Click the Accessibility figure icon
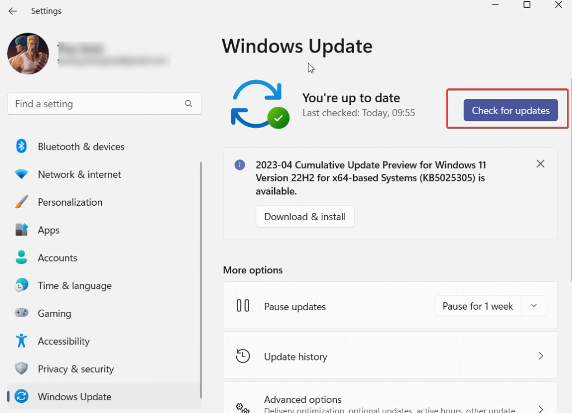 tap(21, 341)
